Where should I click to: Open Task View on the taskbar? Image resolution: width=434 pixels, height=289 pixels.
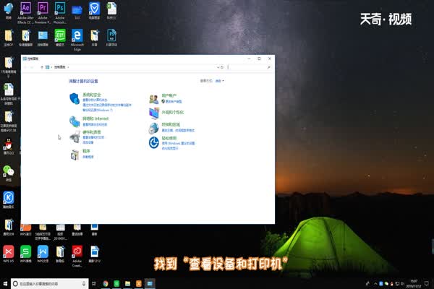[x=94, y=283]
